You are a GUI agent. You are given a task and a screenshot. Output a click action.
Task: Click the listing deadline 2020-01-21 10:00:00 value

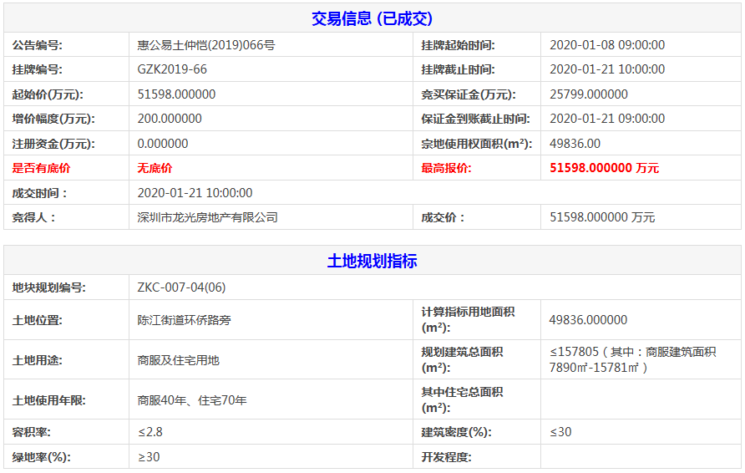[x=607, y=69]
